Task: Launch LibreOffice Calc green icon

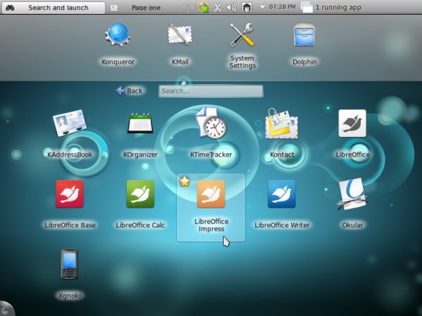Action: 140,194
